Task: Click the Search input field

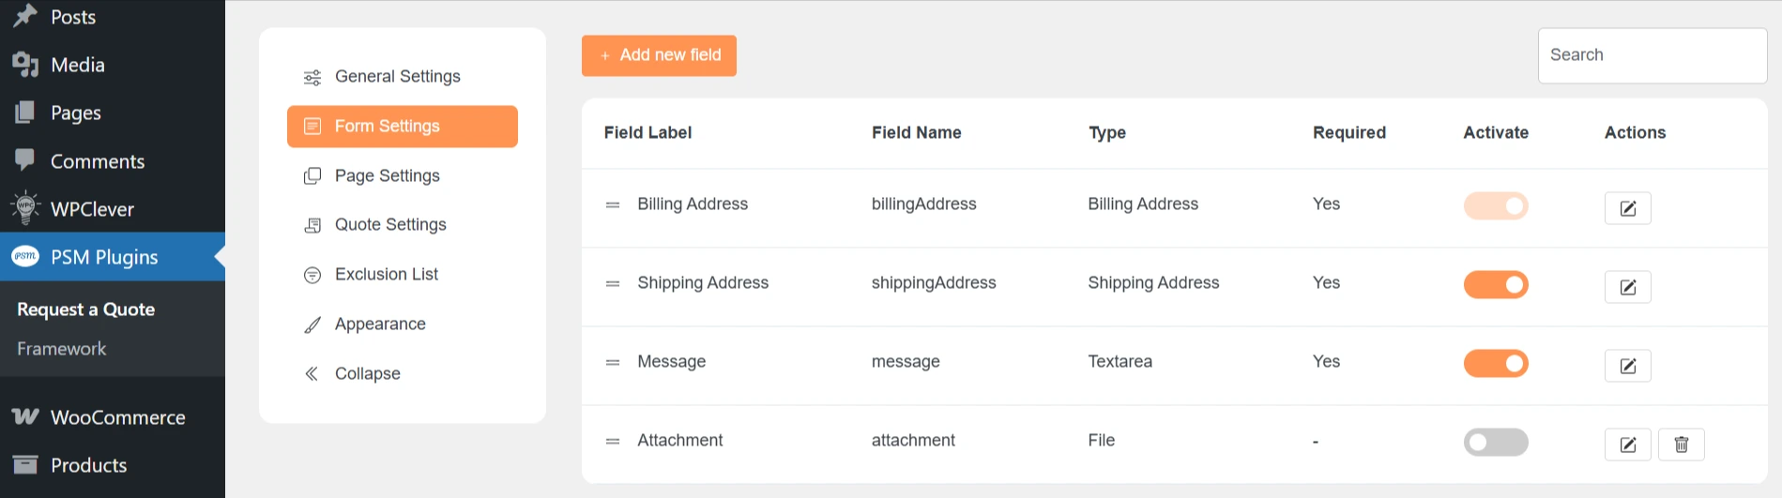Action: 1652,55
